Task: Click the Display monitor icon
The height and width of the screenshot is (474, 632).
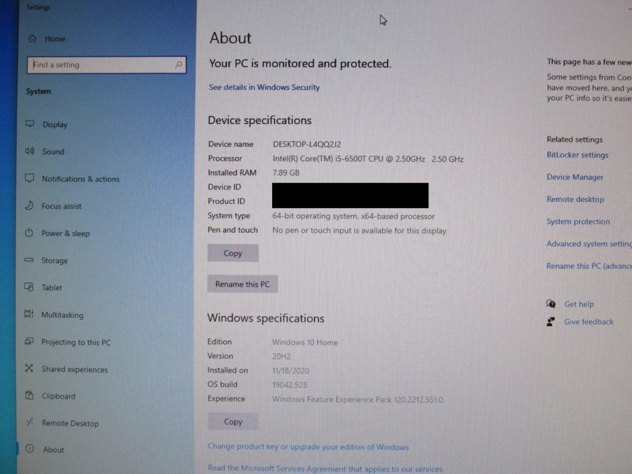Action: tap(30, 123)
